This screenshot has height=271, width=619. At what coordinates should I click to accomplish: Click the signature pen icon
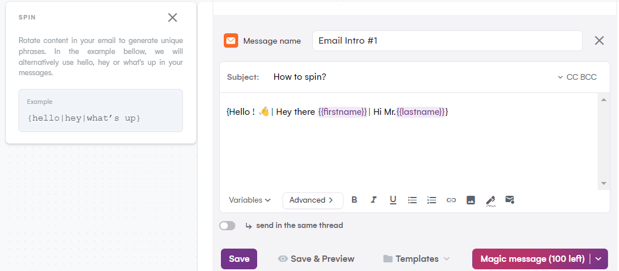point(490,200)
